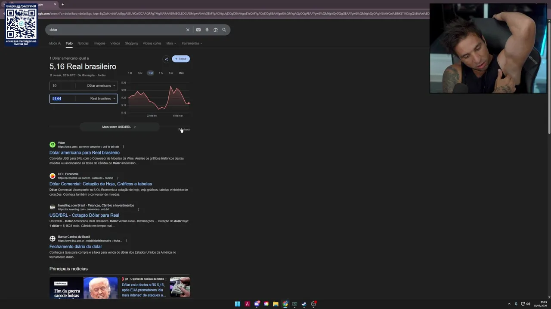Select the Máx chart range
551x309 pixels.
[181, 73]
